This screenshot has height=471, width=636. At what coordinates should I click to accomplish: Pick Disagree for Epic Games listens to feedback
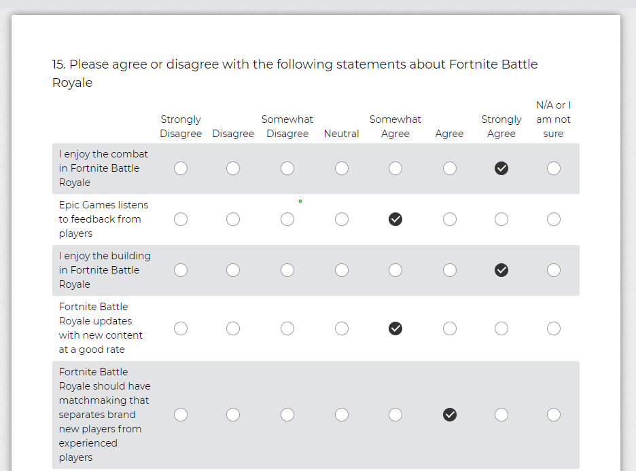[x=233, y=219]
